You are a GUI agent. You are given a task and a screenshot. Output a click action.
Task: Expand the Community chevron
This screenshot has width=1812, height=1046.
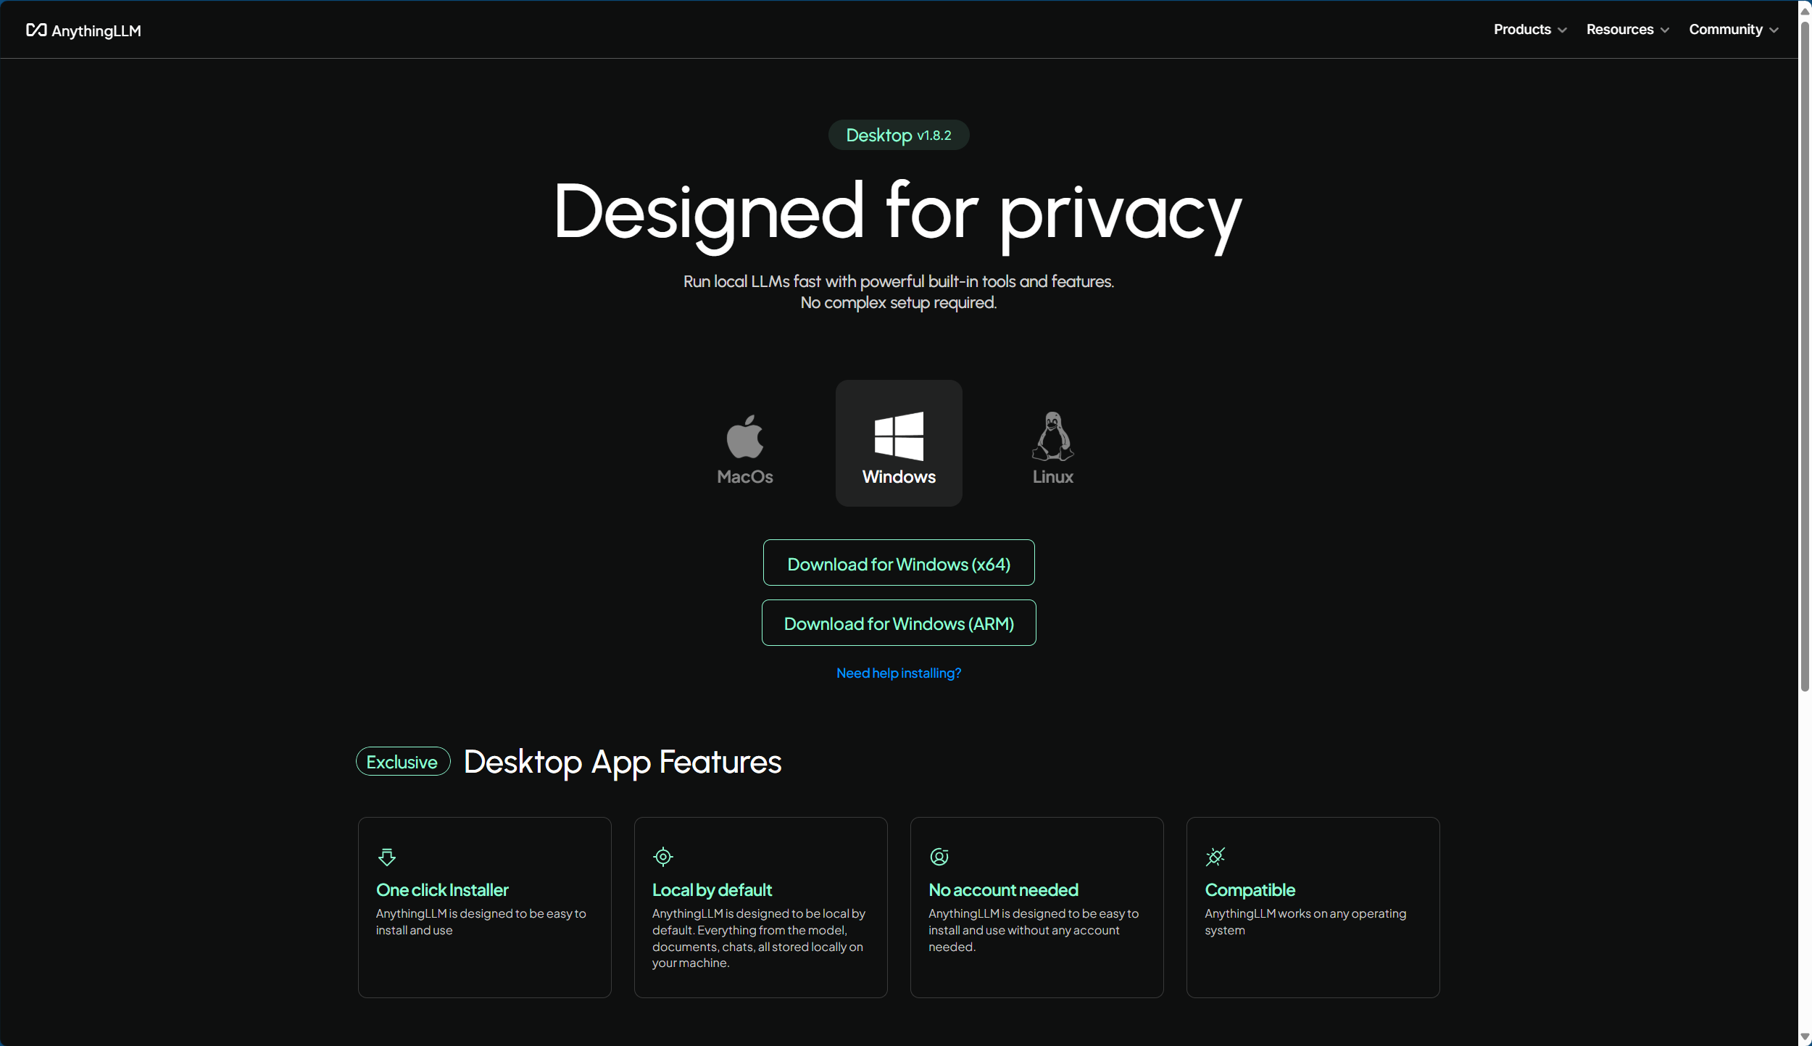(x=1774, y=30)
